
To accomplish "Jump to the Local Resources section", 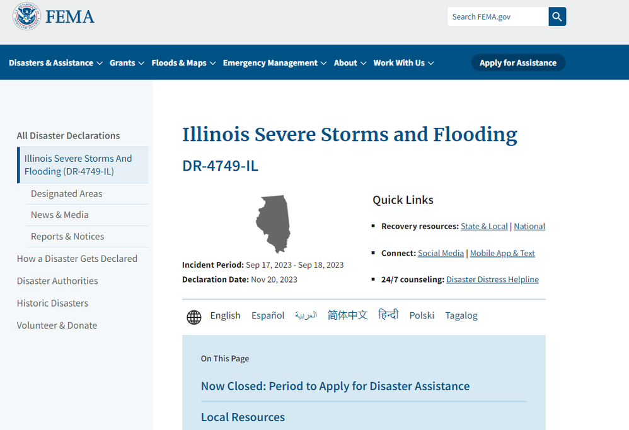I will coord(243,417).
